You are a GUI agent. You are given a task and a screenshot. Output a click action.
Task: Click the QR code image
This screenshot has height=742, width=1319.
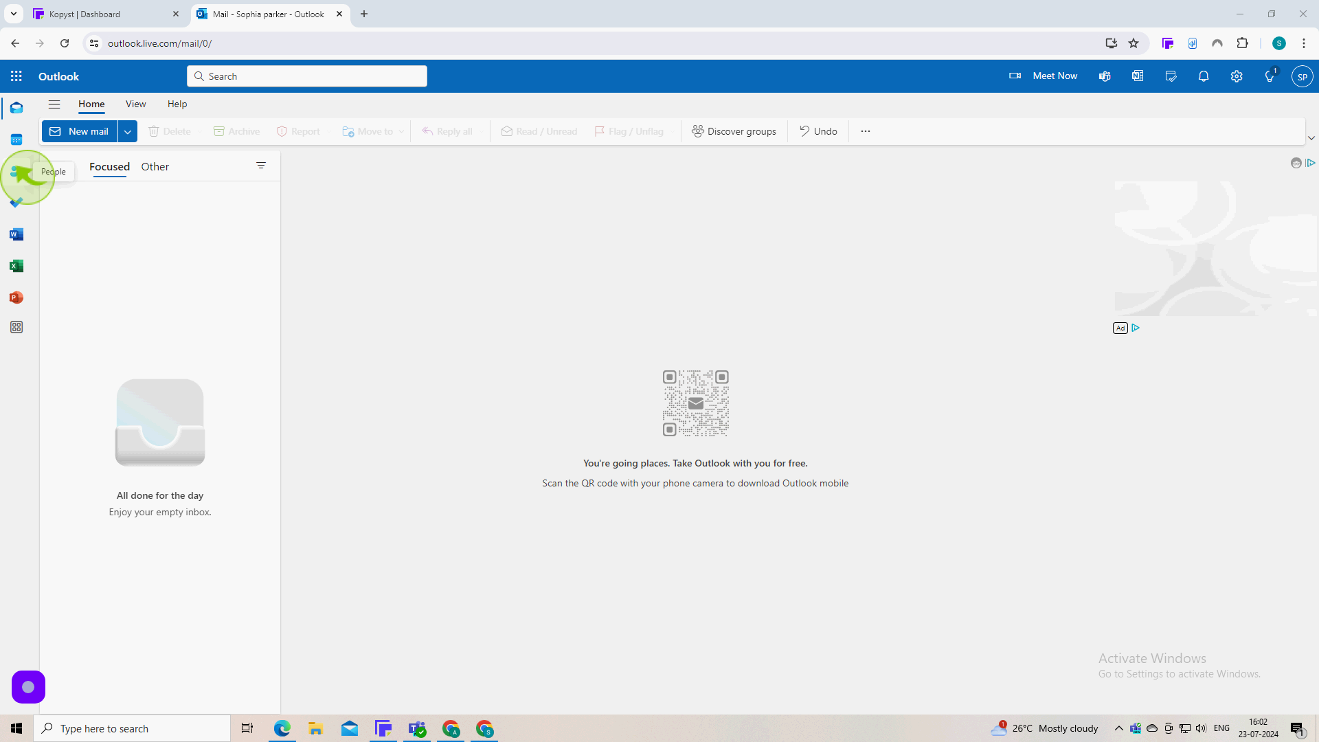click(x=695, y=403)
